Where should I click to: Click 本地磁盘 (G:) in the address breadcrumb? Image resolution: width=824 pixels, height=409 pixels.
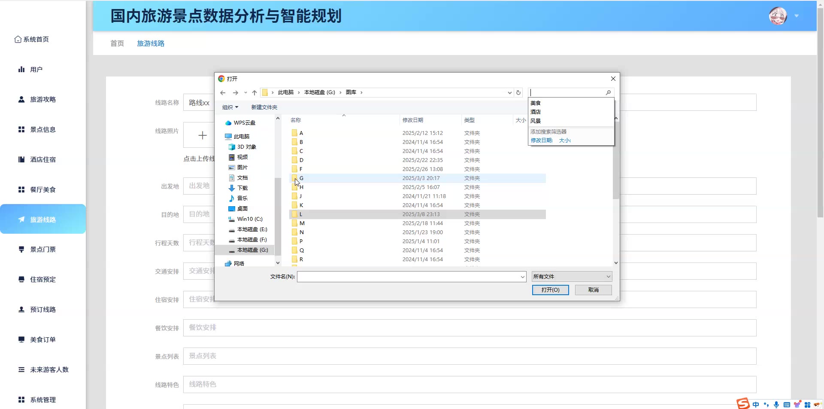[x=319, y=93]
